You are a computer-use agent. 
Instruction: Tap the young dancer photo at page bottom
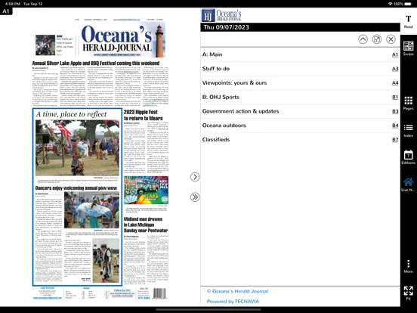click(106, 261)
